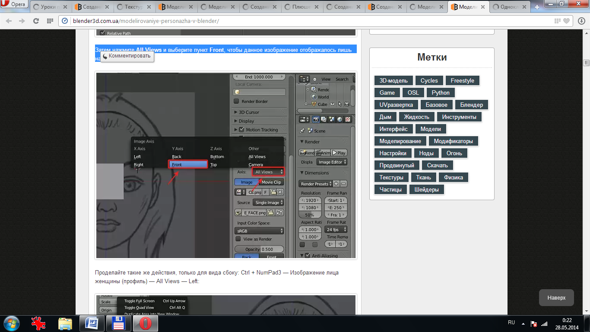Switch to the Плюше tab
The image size is (590, 332).
coord(300,7)
